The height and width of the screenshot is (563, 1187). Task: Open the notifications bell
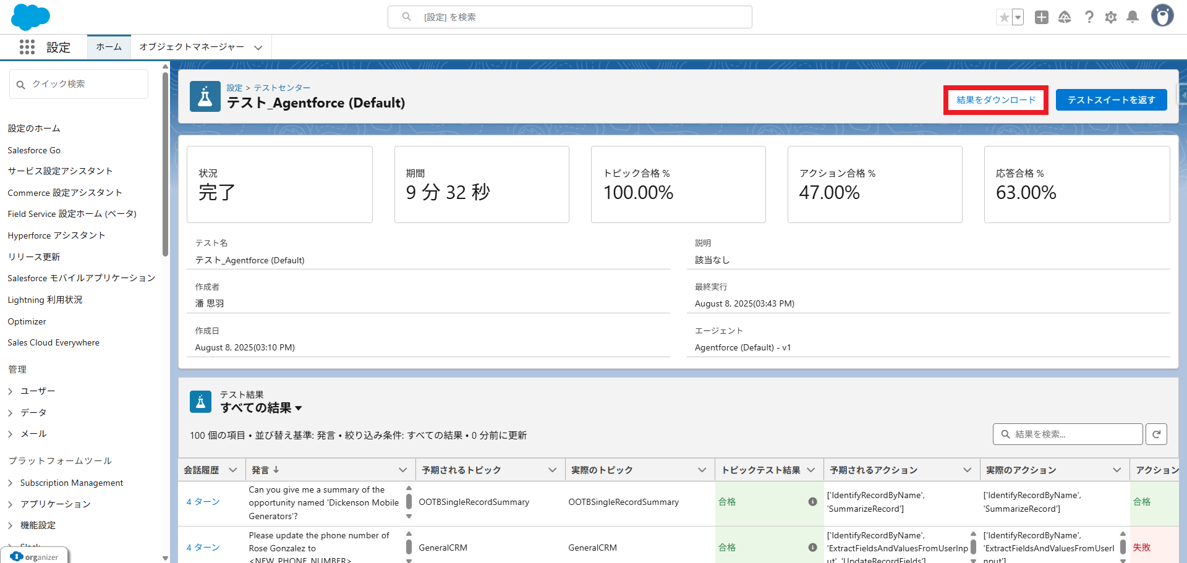click(x=1133, y=17)
